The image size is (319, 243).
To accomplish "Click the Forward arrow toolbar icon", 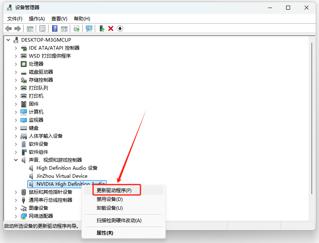I will tap(18, 29).
